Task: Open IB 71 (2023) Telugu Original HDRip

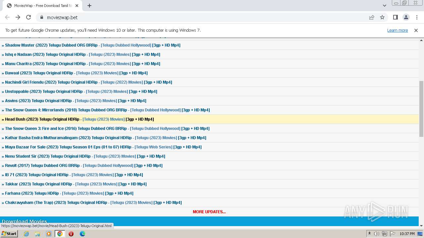Action: click(x=37, y=175)
